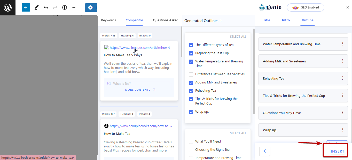The image size is (352, 160).
Task: Click the Water Temperature and Brewing Time field
Action: 303,44
